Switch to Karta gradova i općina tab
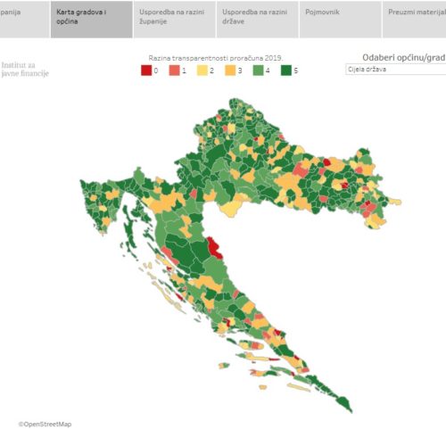446x446 pixels. tap(92, 20)
